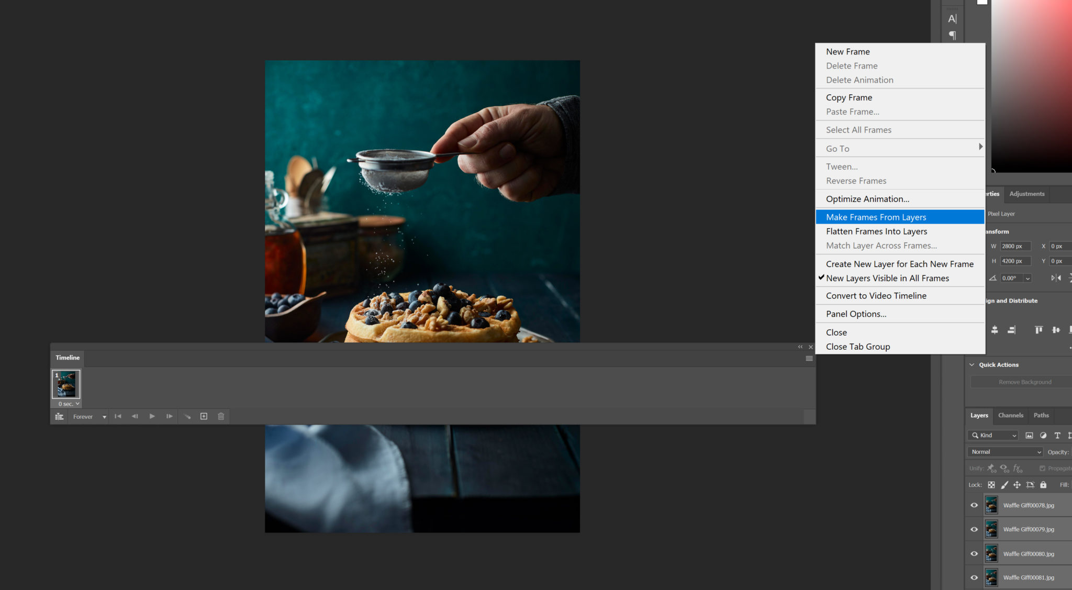This screenshot has height=590, width=1072.
Task: Collapse Timeline panel with double-arrow icon
Action: coord(800,347)
